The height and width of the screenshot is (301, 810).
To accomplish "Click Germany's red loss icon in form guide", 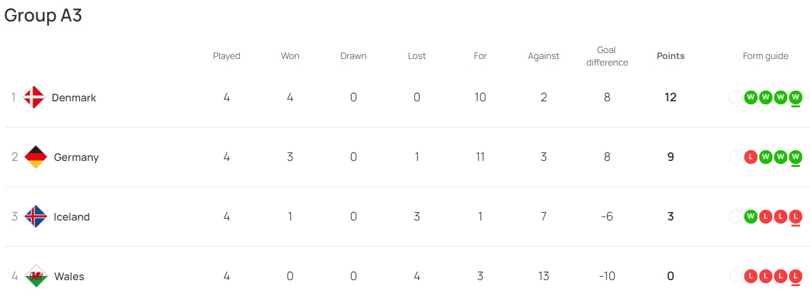I will (751, 157).
